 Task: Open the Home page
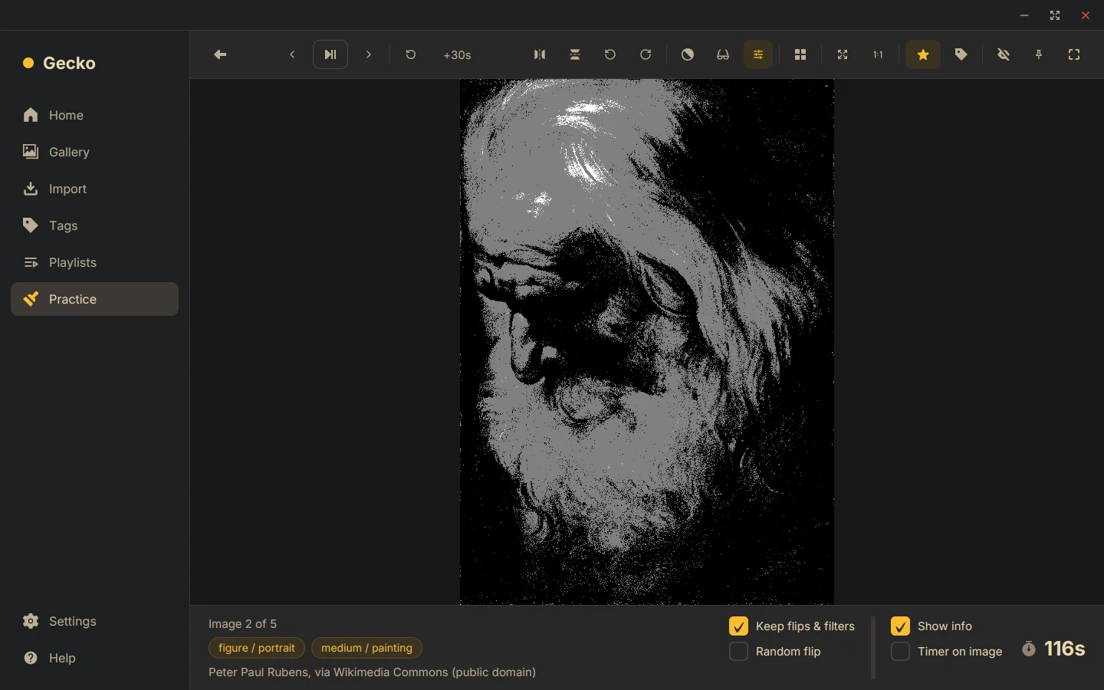94,115
